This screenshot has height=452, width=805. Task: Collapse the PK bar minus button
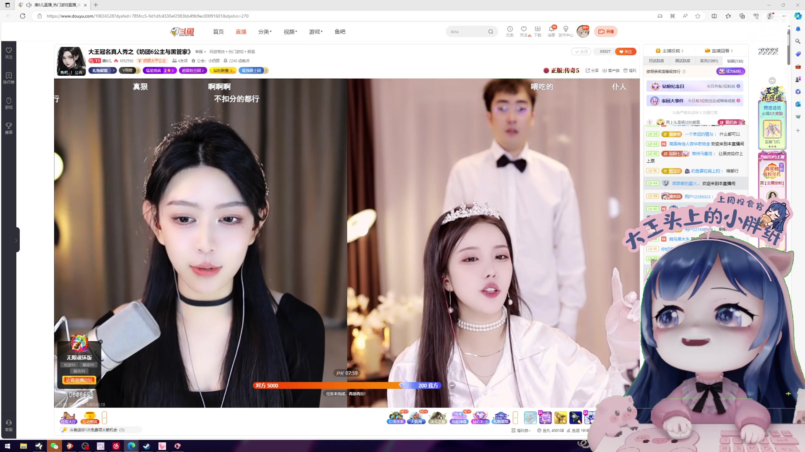452,385
